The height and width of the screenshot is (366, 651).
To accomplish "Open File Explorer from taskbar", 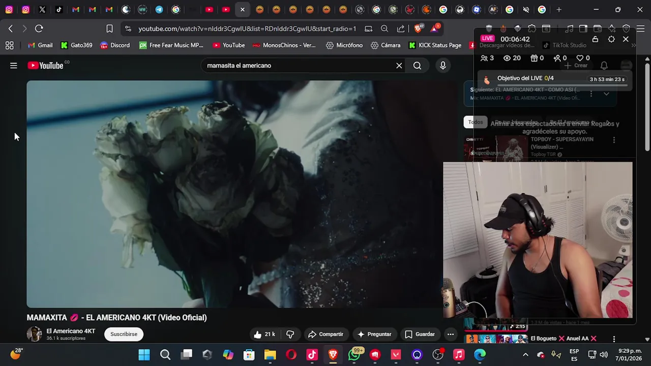I will [x=270, y=354].
